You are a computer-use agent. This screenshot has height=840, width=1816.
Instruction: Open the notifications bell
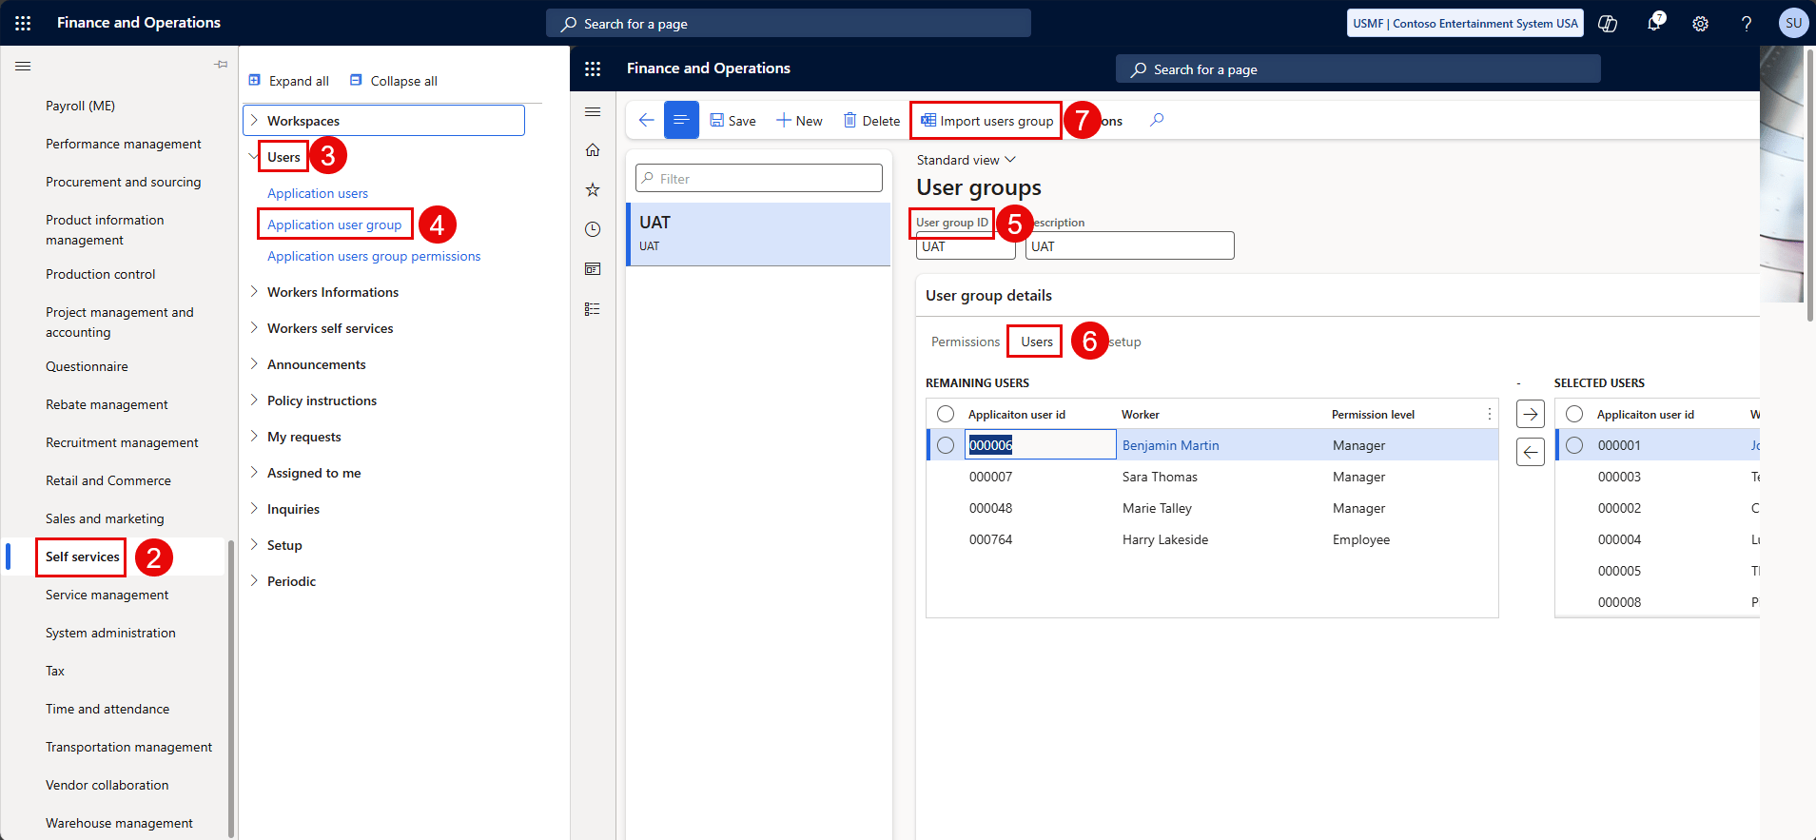click(1655, 23)
